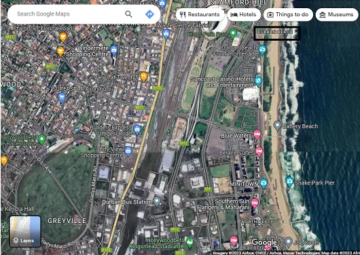Filter by Hotels chip
This screenshot has width=360, height=255.
(244, 14)
